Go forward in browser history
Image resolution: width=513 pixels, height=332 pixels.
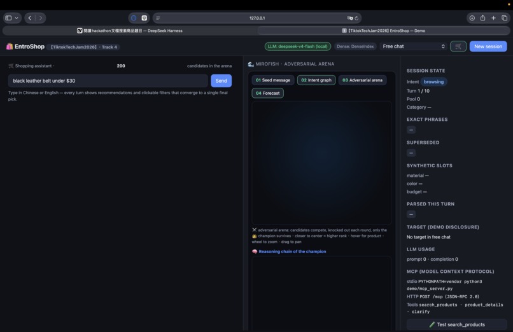point(41,18)
